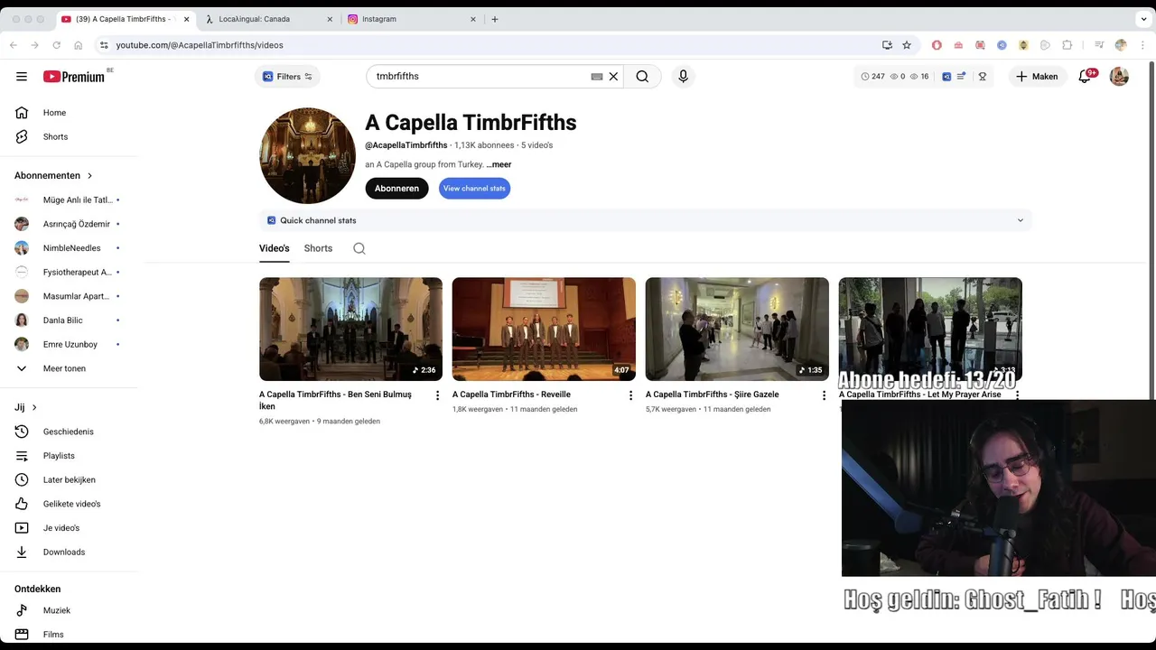Image resolution: width=1156 pixels, height=650 pixels.
Task: Open the Filters dropdown button
Action: pyautogui.click(x=287, y=77)
